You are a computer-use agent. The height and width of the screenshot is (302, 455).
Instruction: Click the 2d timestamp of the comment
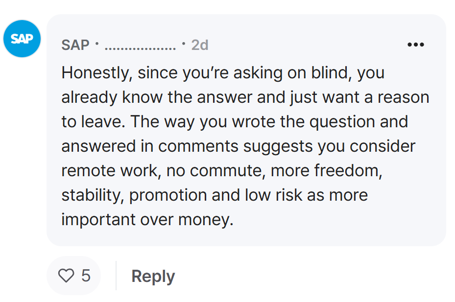pos(200,45)
